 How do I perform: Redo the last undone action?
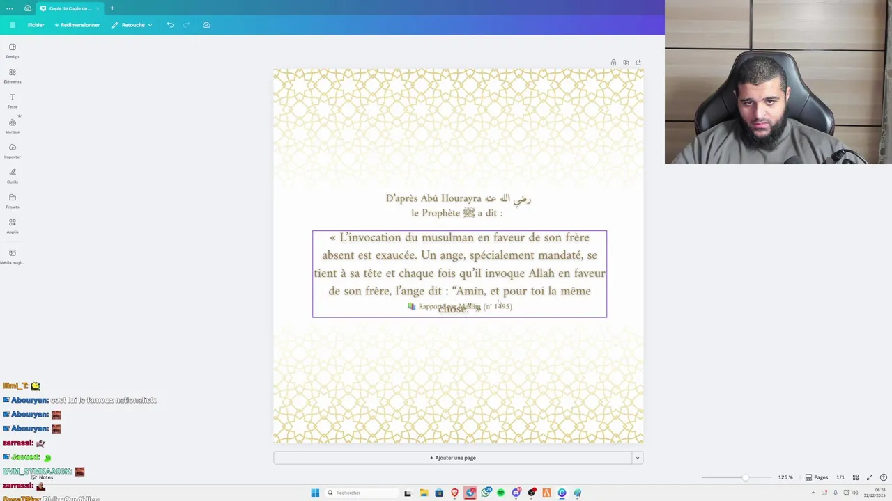pyautogui.click(x=186, y=25)
